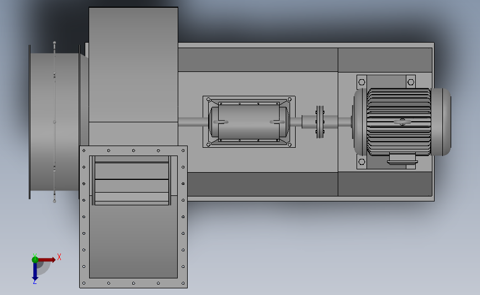Select the louvre blades inside the outlet opening
This screenshot has height=295, width=480.
[132, 180]
